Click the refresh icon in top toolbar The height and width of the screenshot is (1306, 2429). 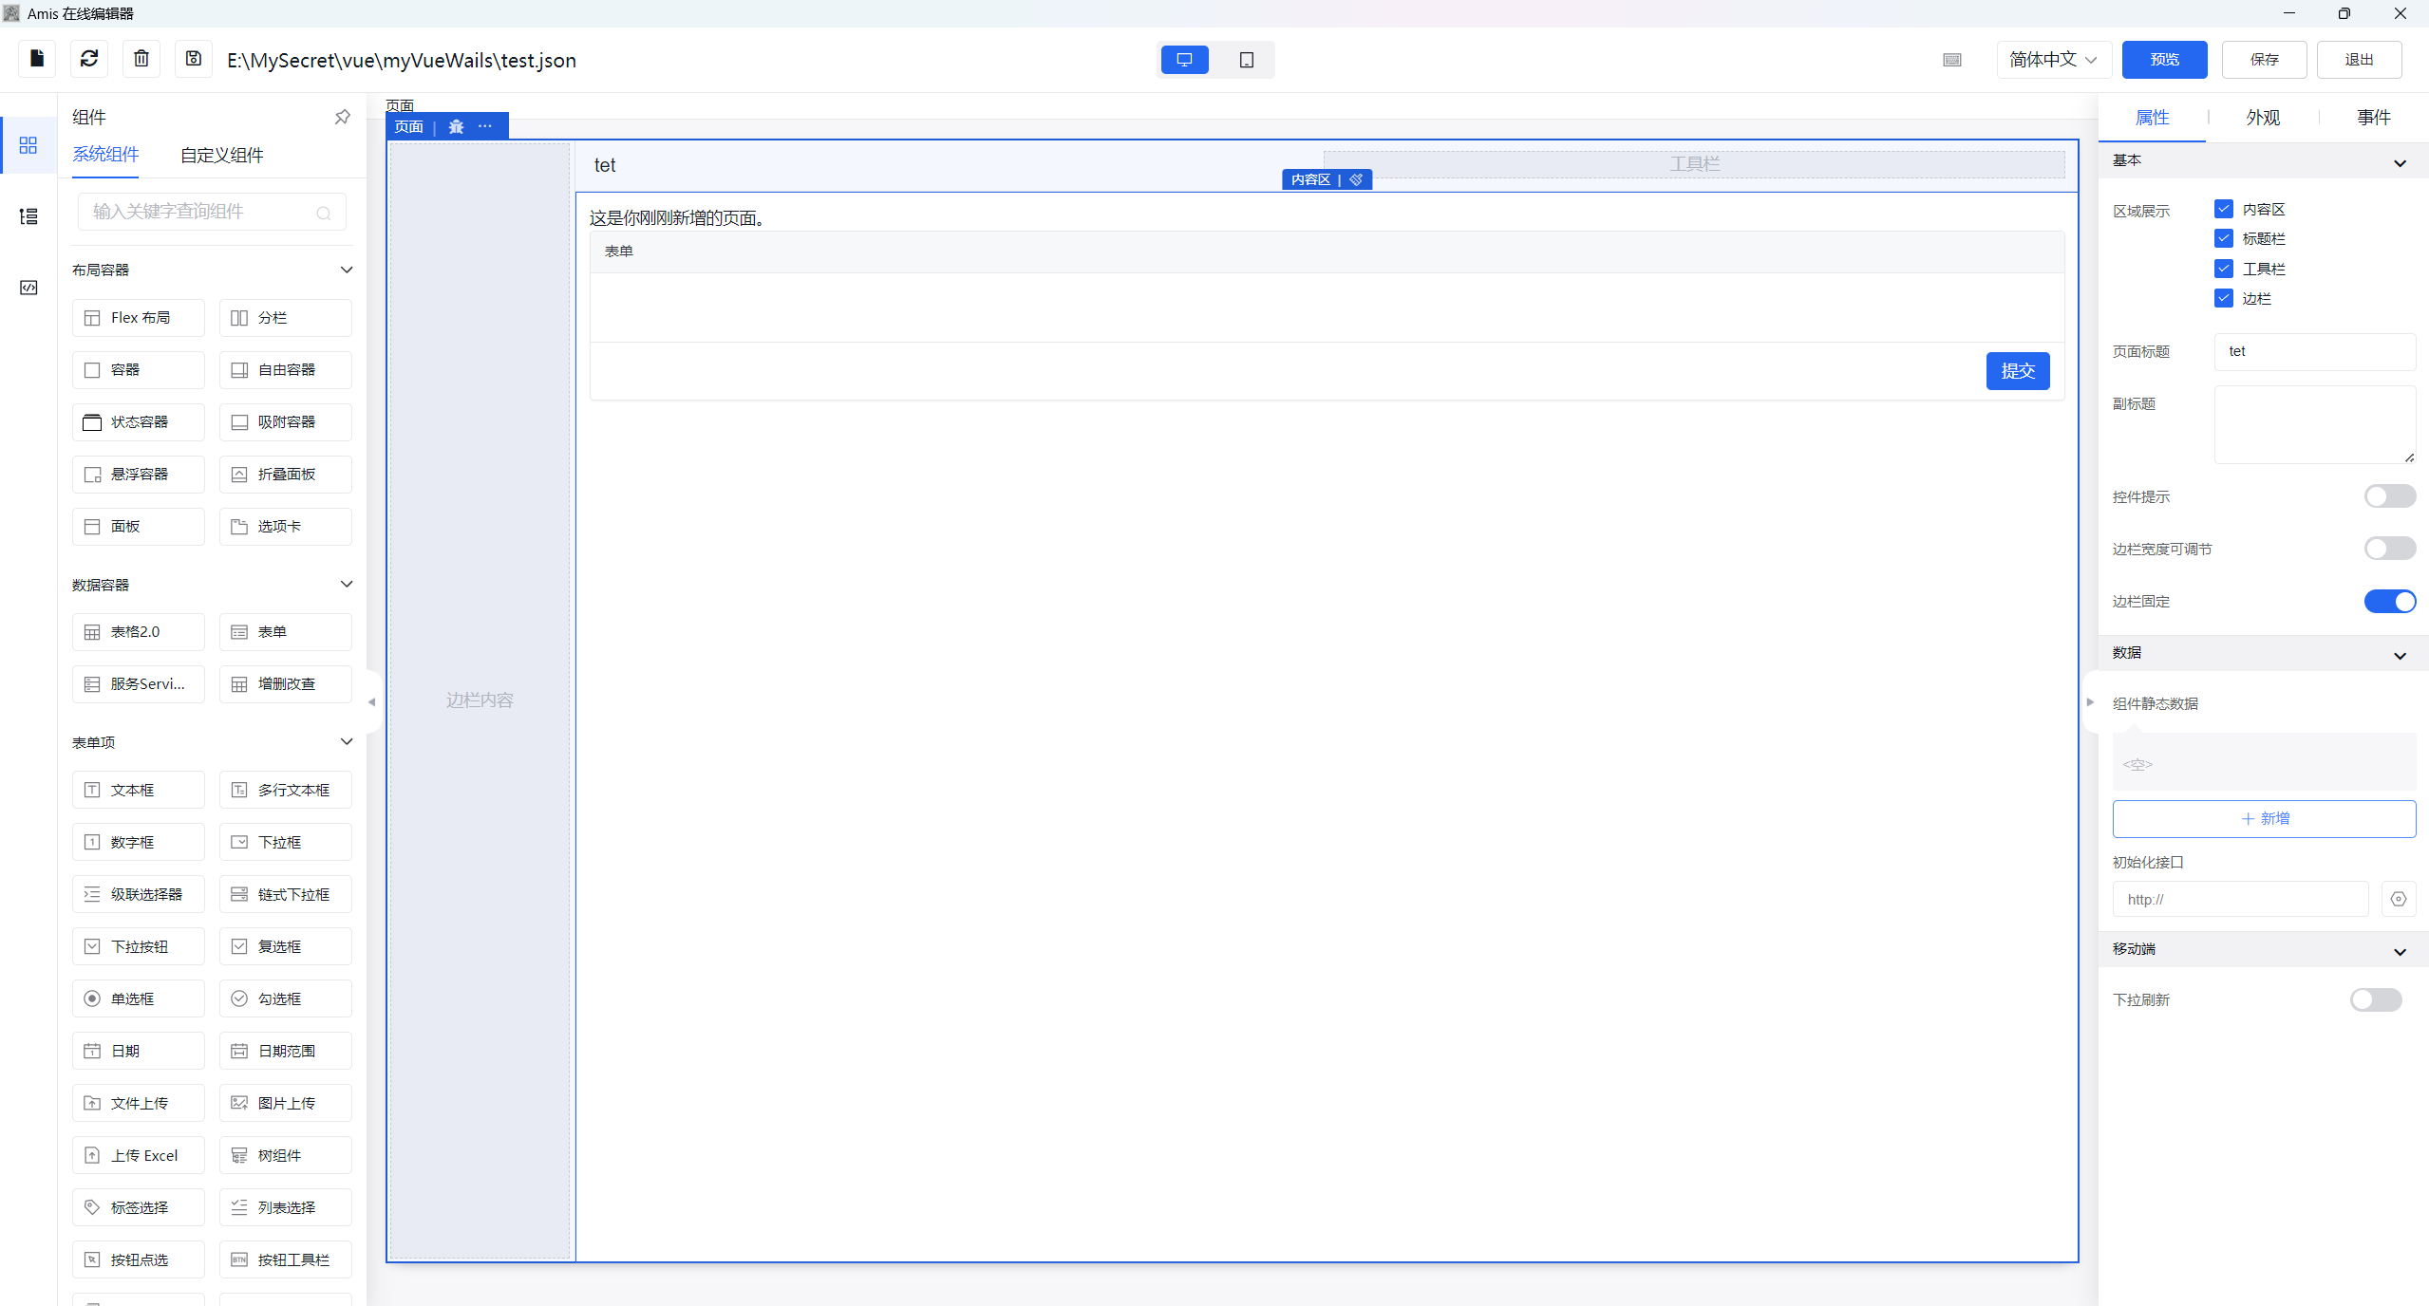point(89,59)
